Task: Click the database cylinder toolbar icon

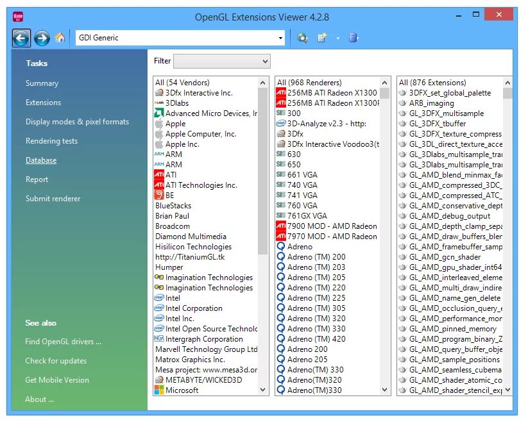Action: pos(353,38)
